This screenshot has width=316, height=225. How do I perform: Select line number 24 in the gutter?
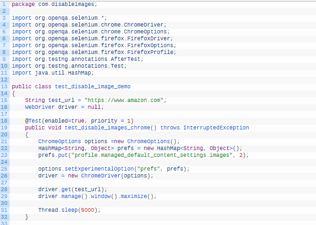(4, 162)
